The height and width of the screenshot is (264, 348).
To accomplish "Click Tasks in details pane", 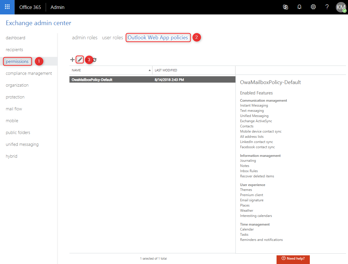I will pyautogui.click(x=244, y=235).
